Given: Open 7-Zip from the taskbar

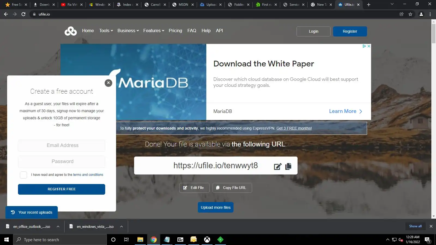Looking at the screenshot, I should (x=180, y=240).
